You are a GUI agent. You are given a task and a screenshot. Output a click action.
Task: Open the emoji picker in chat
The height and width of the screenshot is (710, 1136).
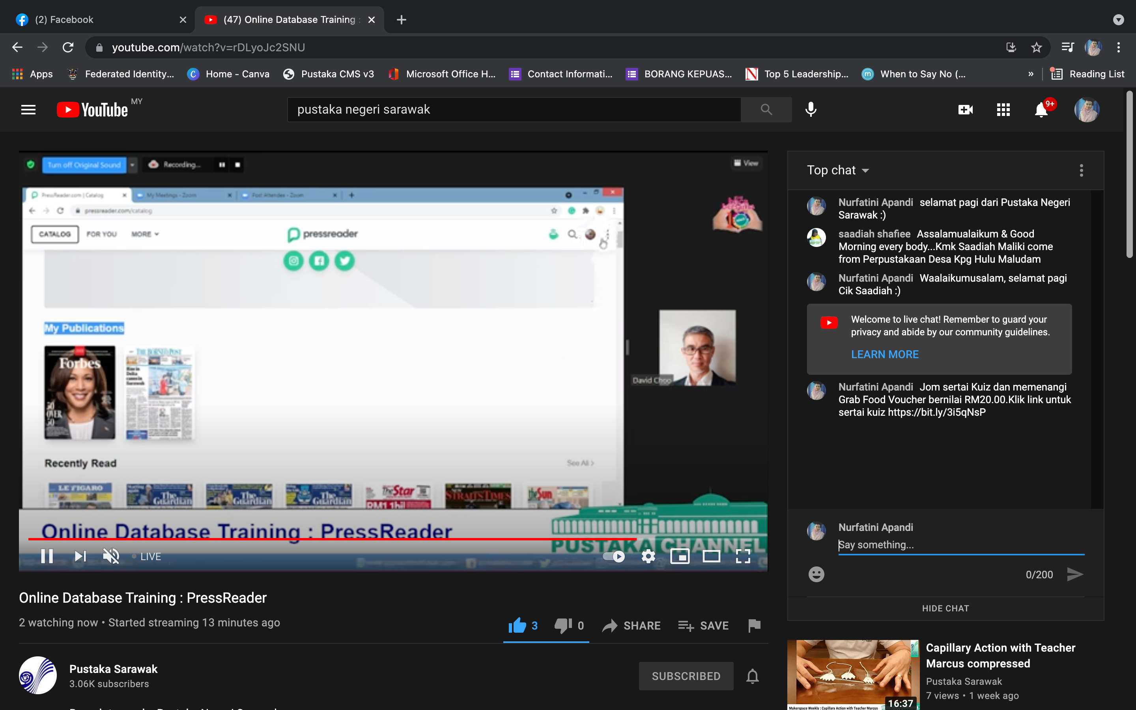point(816,574)
